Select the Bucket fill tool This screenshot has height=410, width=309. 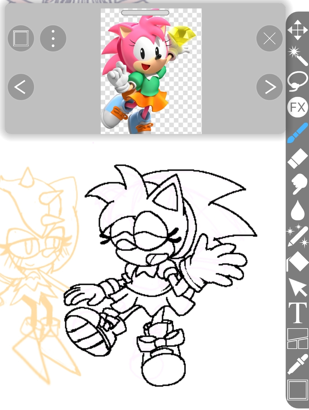click(298, 261)
